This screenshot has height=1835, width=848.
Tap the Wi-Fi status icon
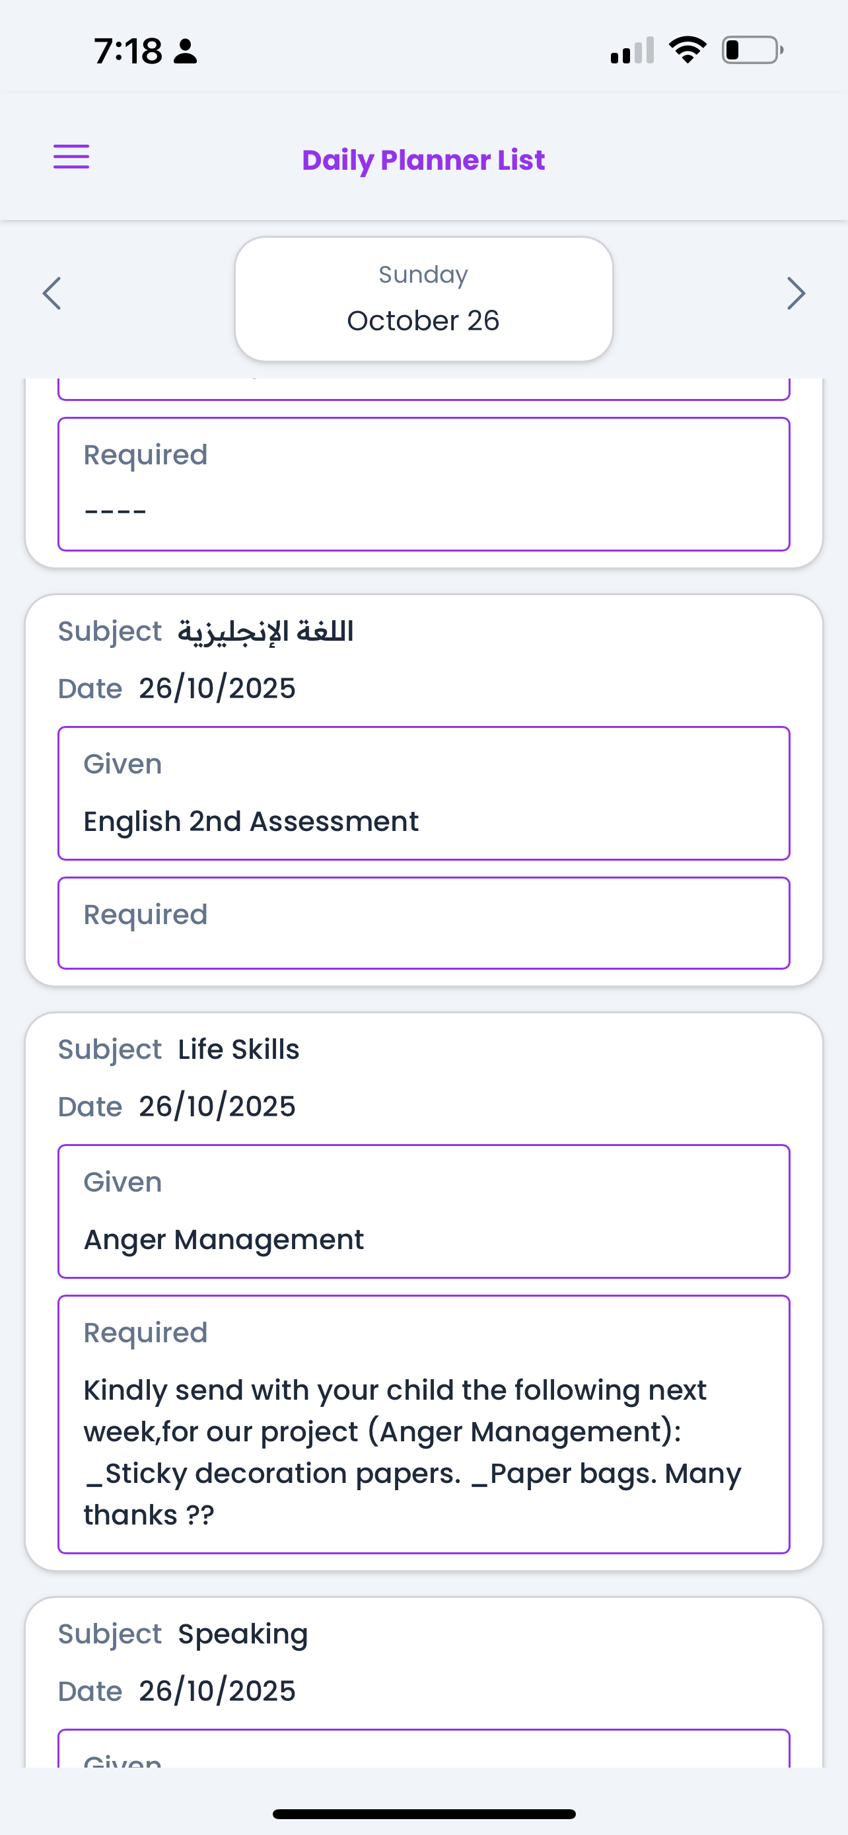coord(687,50)
